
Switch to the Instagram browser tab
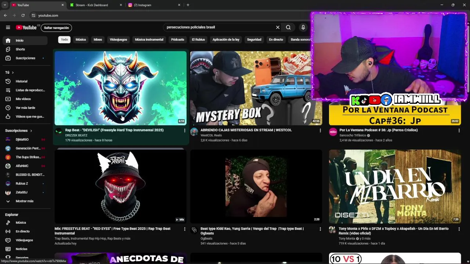pos(153,5)
